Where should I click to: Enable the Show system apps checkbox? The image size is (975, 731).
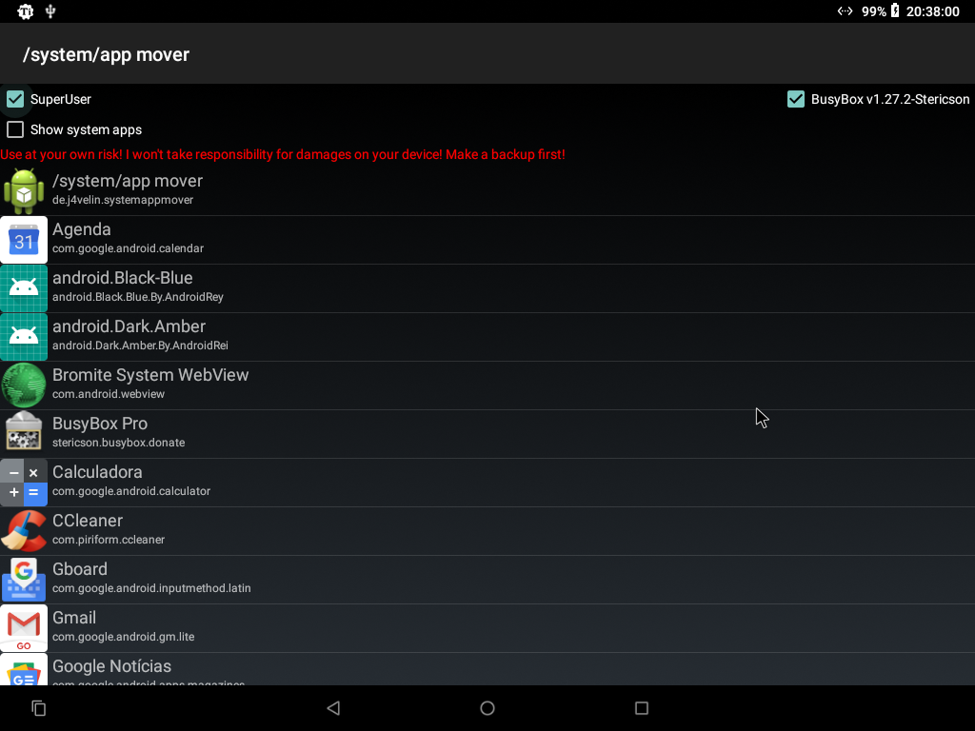coord(15,129)
